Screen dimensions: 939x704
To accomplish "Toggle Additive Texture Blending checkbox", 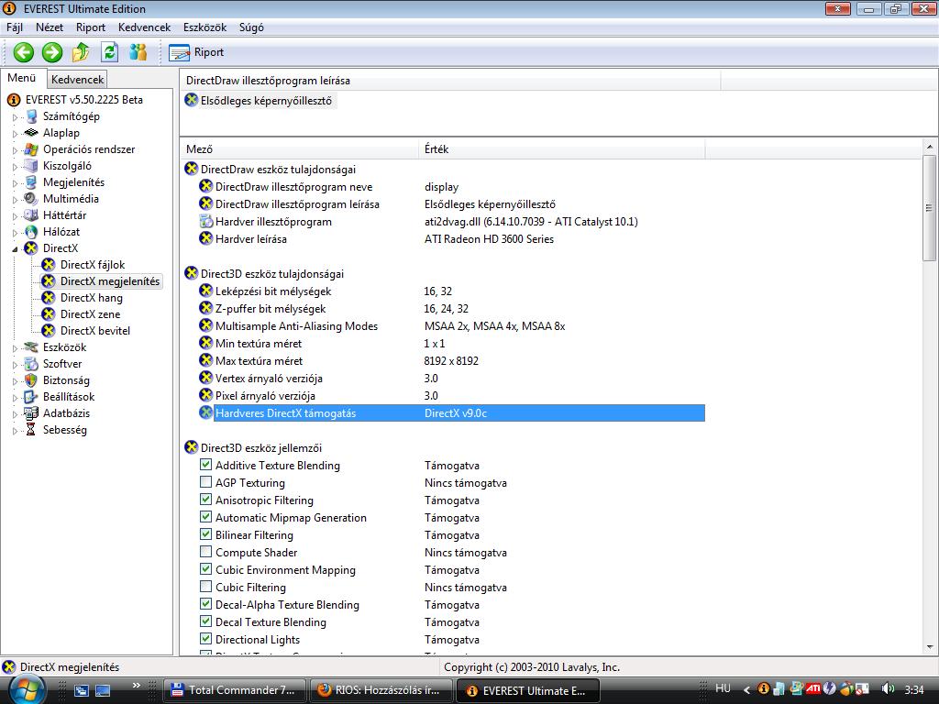I will (x=205, y=465).
